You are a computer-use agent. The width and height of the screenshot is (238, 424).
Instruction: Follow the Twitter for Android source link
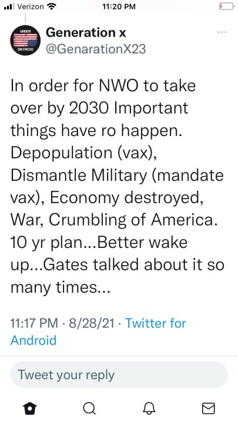(98, 332)
